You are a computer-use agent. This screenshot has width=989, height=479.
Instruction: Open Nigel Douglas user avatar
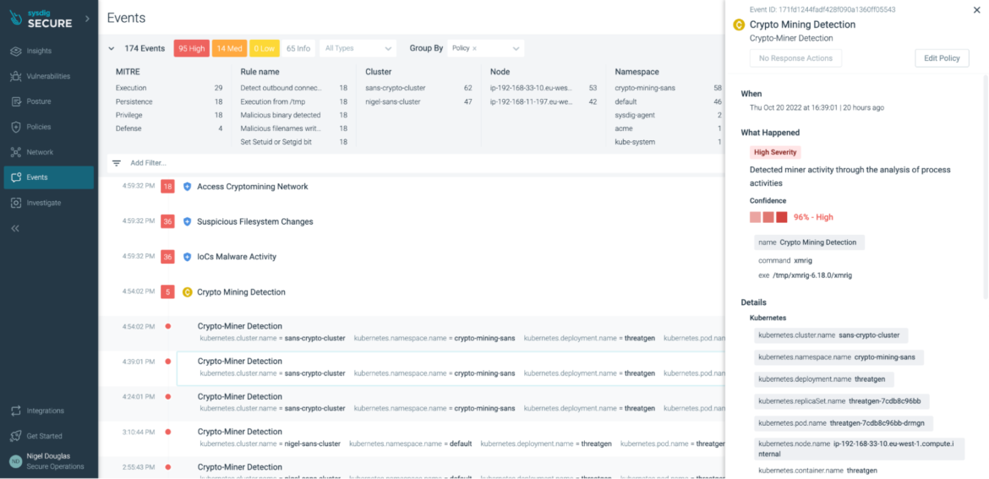16,462
